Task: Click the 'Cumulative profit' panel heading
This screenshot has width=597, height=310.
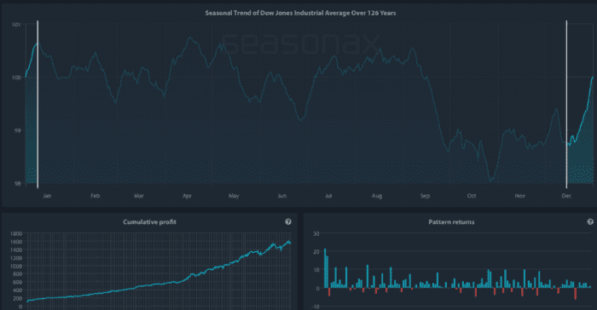Action: click(x=149, y=222)
